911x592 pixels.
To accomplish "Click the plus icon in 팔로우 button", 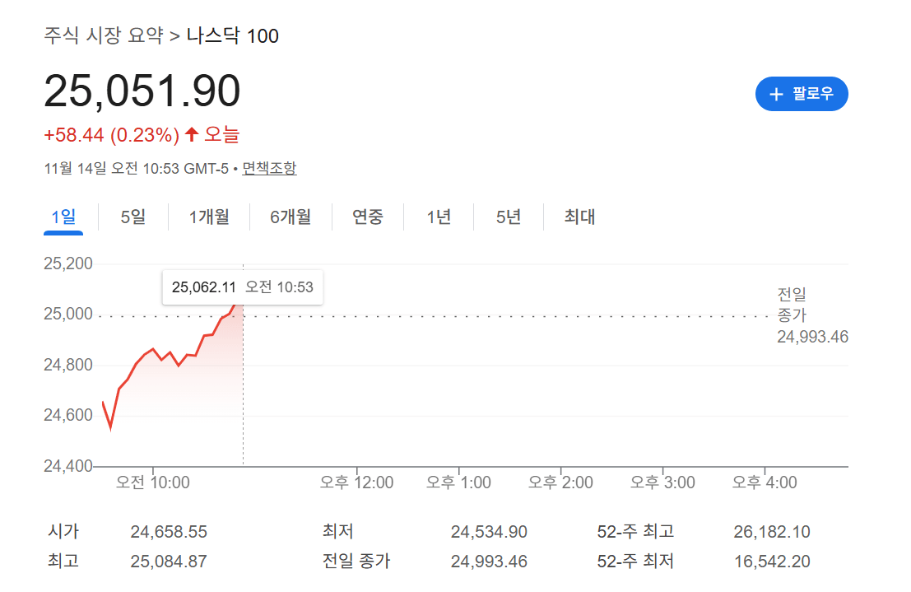I will click(775, 95).
